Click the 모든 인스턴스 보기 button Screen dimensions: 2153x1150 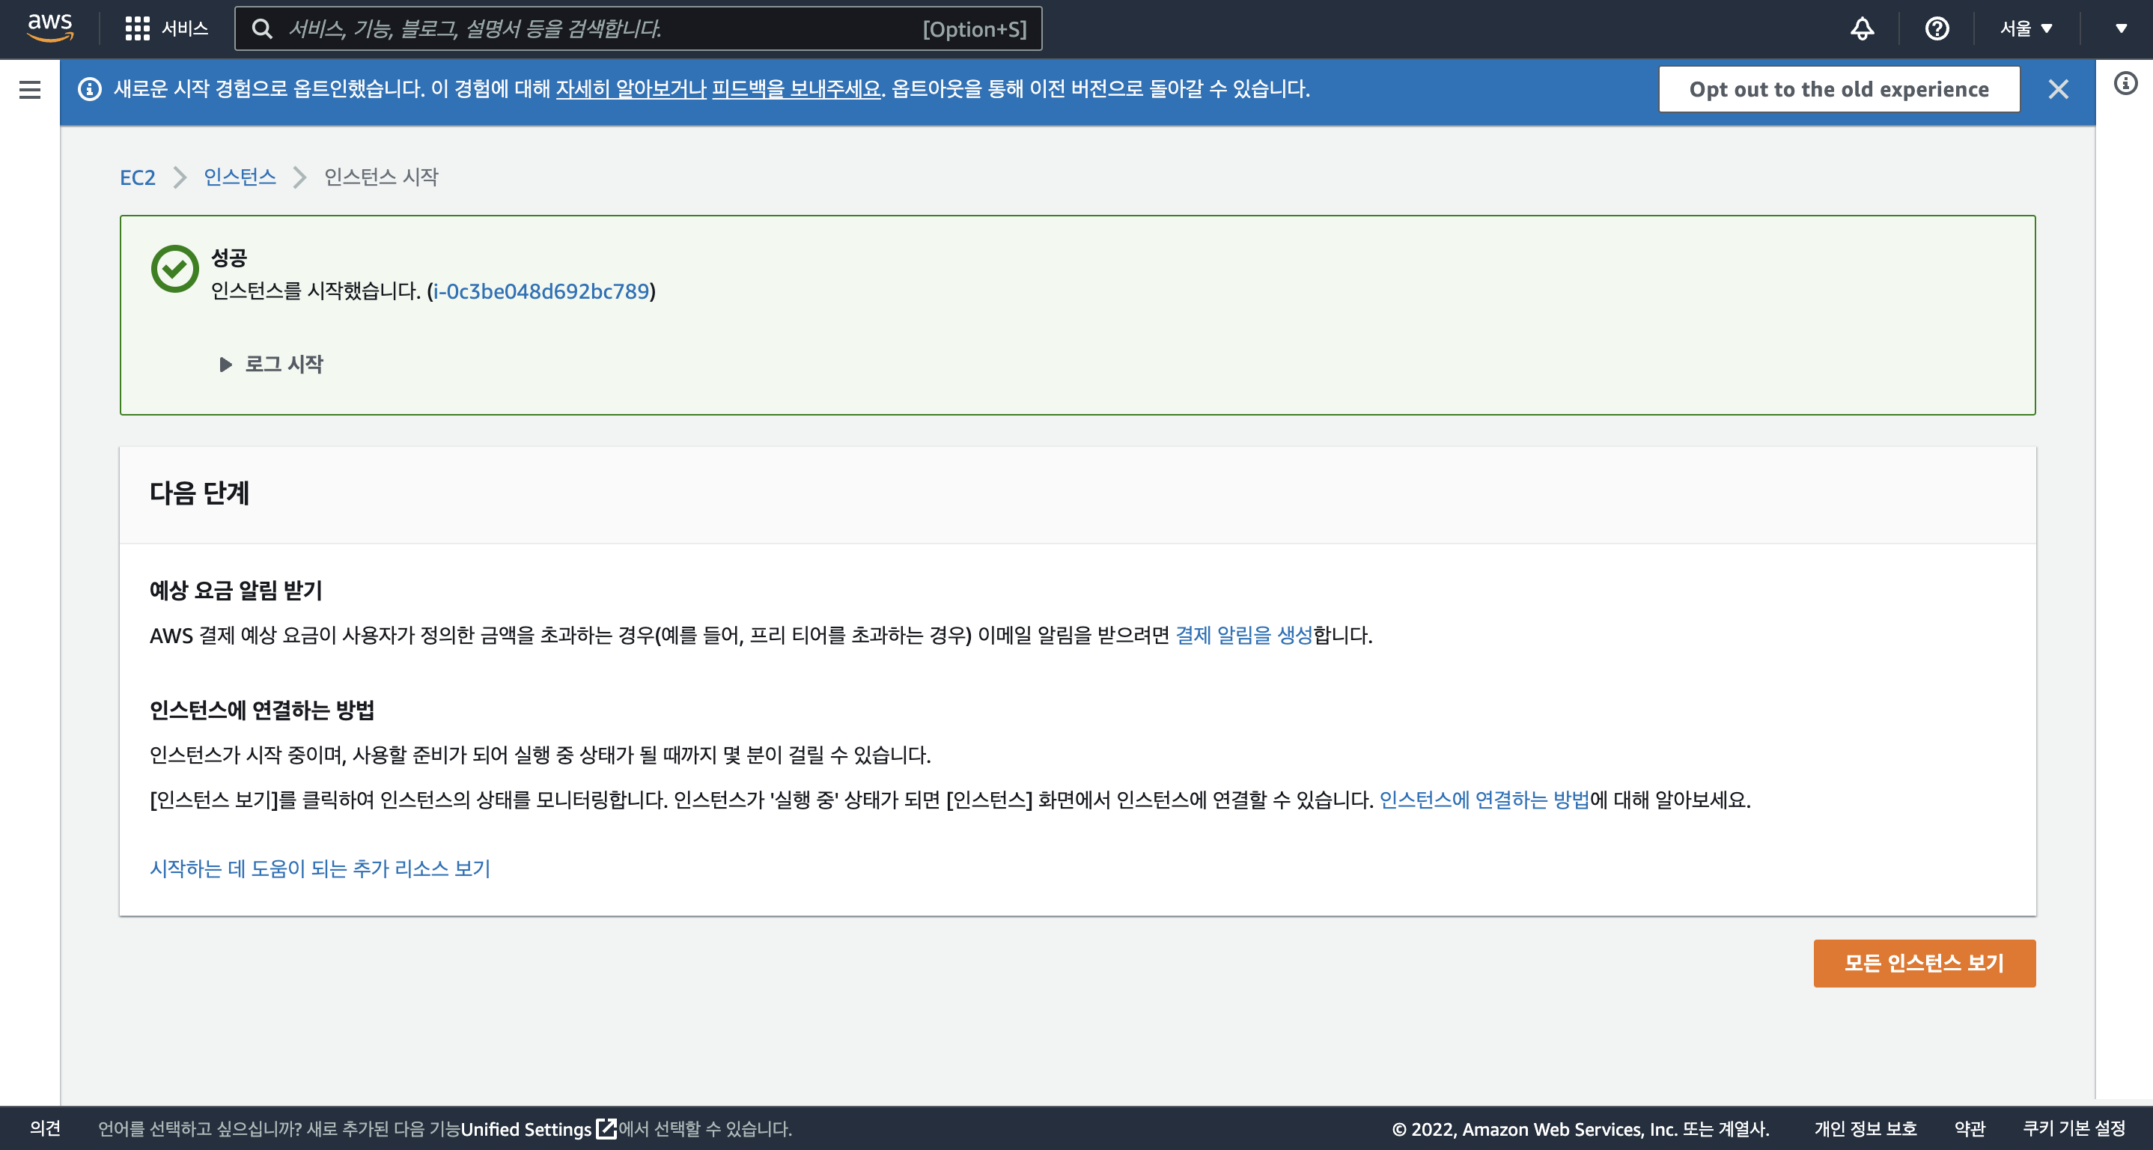pyautogui.click(x=1923, y=963)
